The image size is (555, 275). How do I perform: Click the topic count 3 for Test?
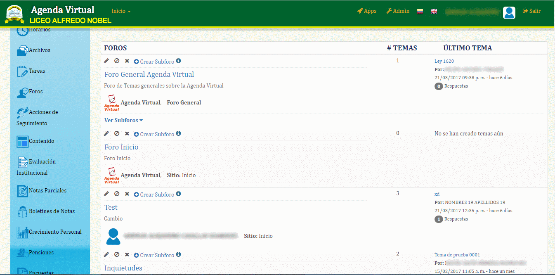[398, 193]
